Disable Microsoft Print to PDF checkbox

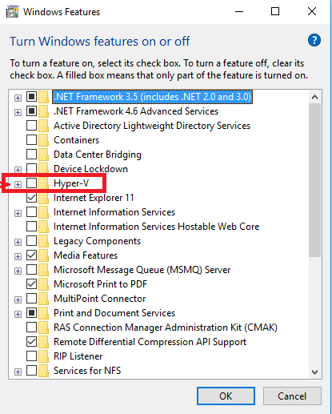point(31,284)
